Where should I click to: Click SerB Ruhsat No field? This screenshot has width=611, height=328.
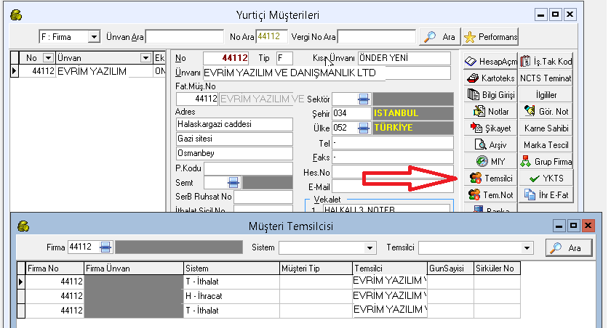[263, 197]
